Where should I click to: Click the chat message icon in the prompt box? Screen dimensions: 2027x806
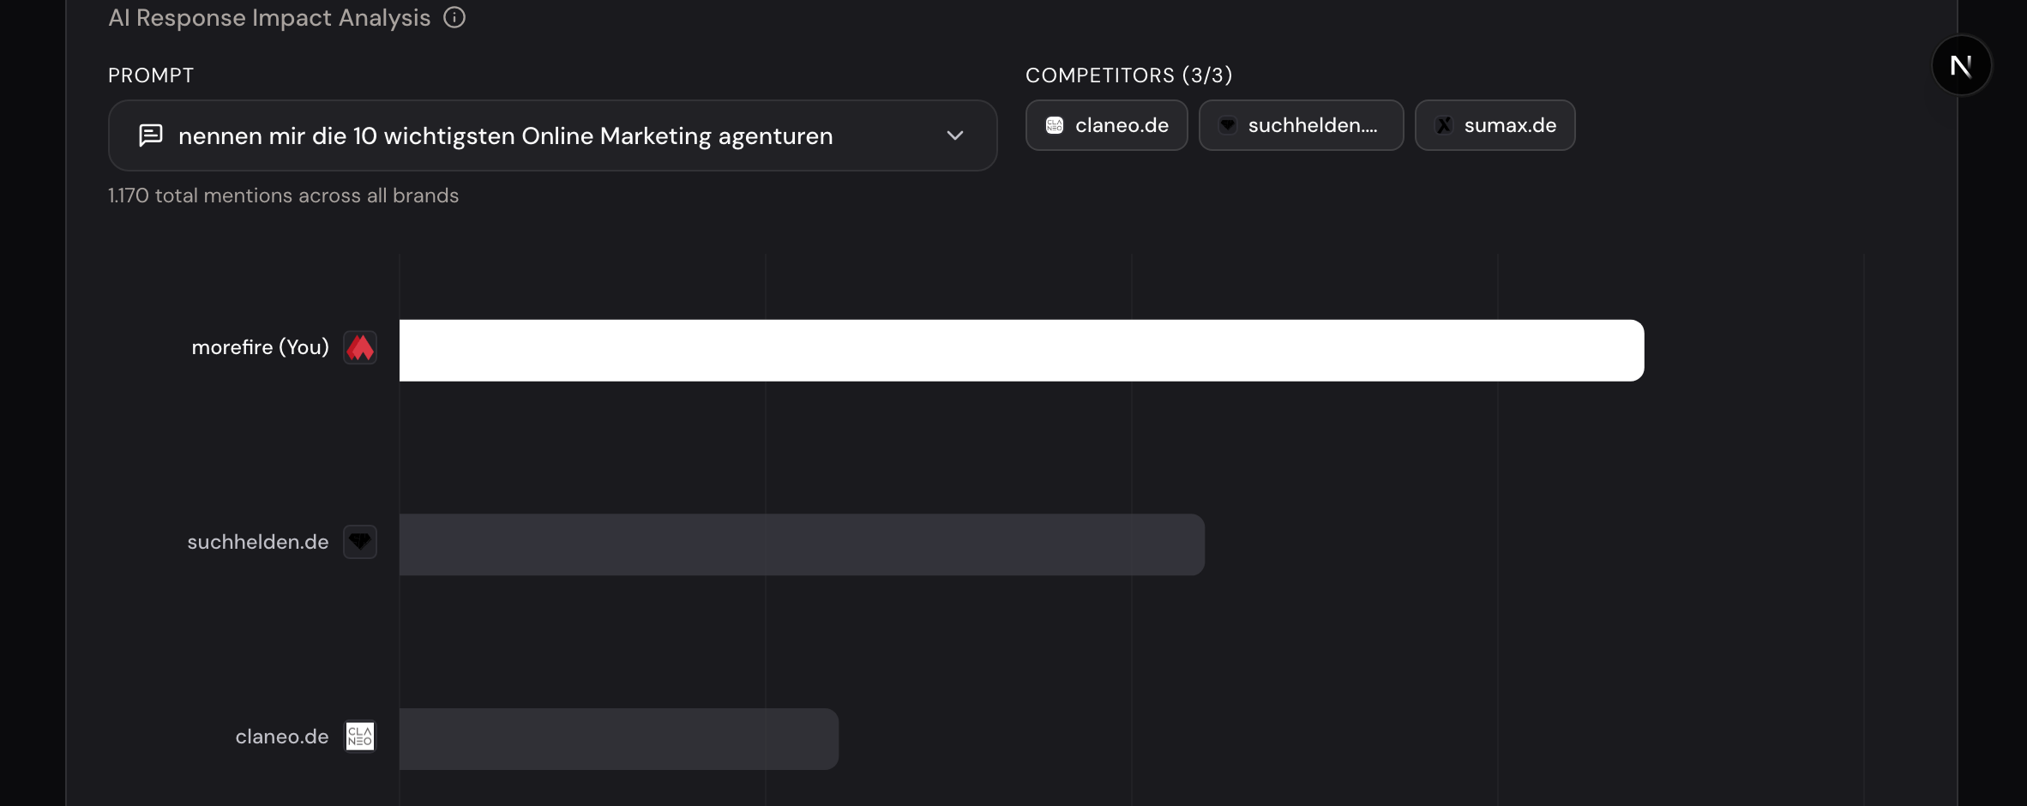pyautogui.click(x=151, y=135)
